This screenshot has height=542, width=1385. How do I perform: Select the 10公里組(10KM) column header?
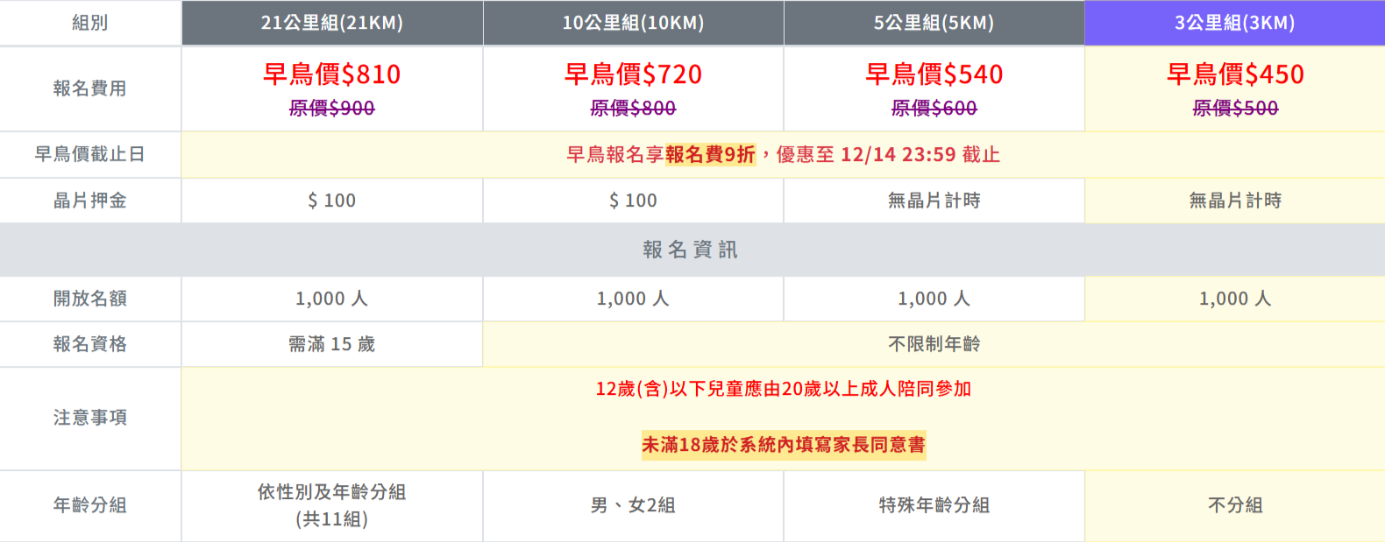[633, 23]
